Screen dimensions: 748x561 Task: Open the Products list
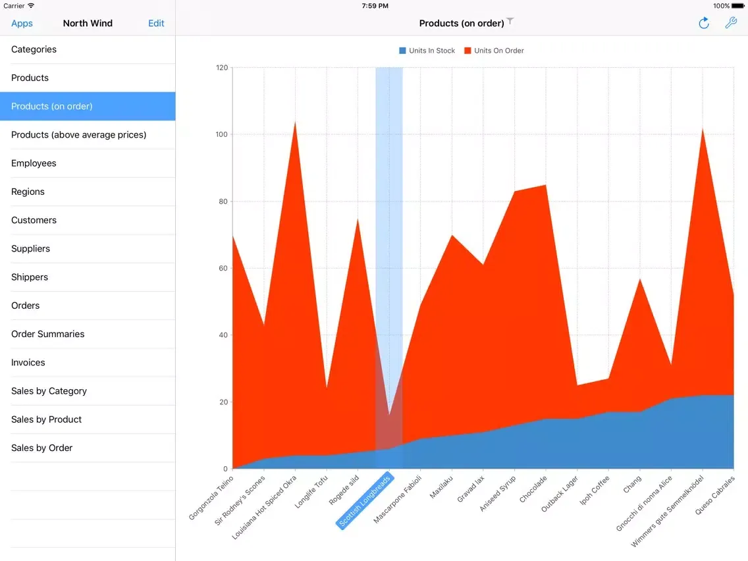pos(88,78)
